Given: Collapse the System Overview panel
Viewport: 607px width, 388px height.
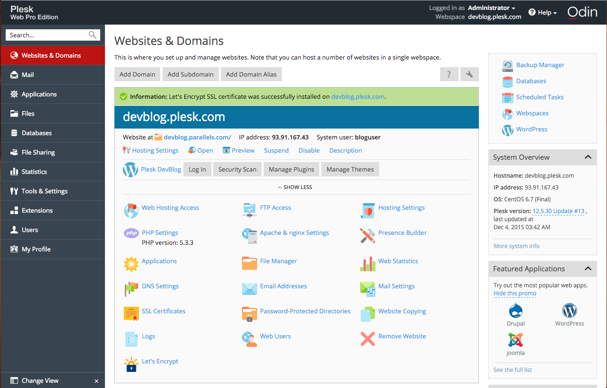Looking at the screenshot, I should 588,157.
